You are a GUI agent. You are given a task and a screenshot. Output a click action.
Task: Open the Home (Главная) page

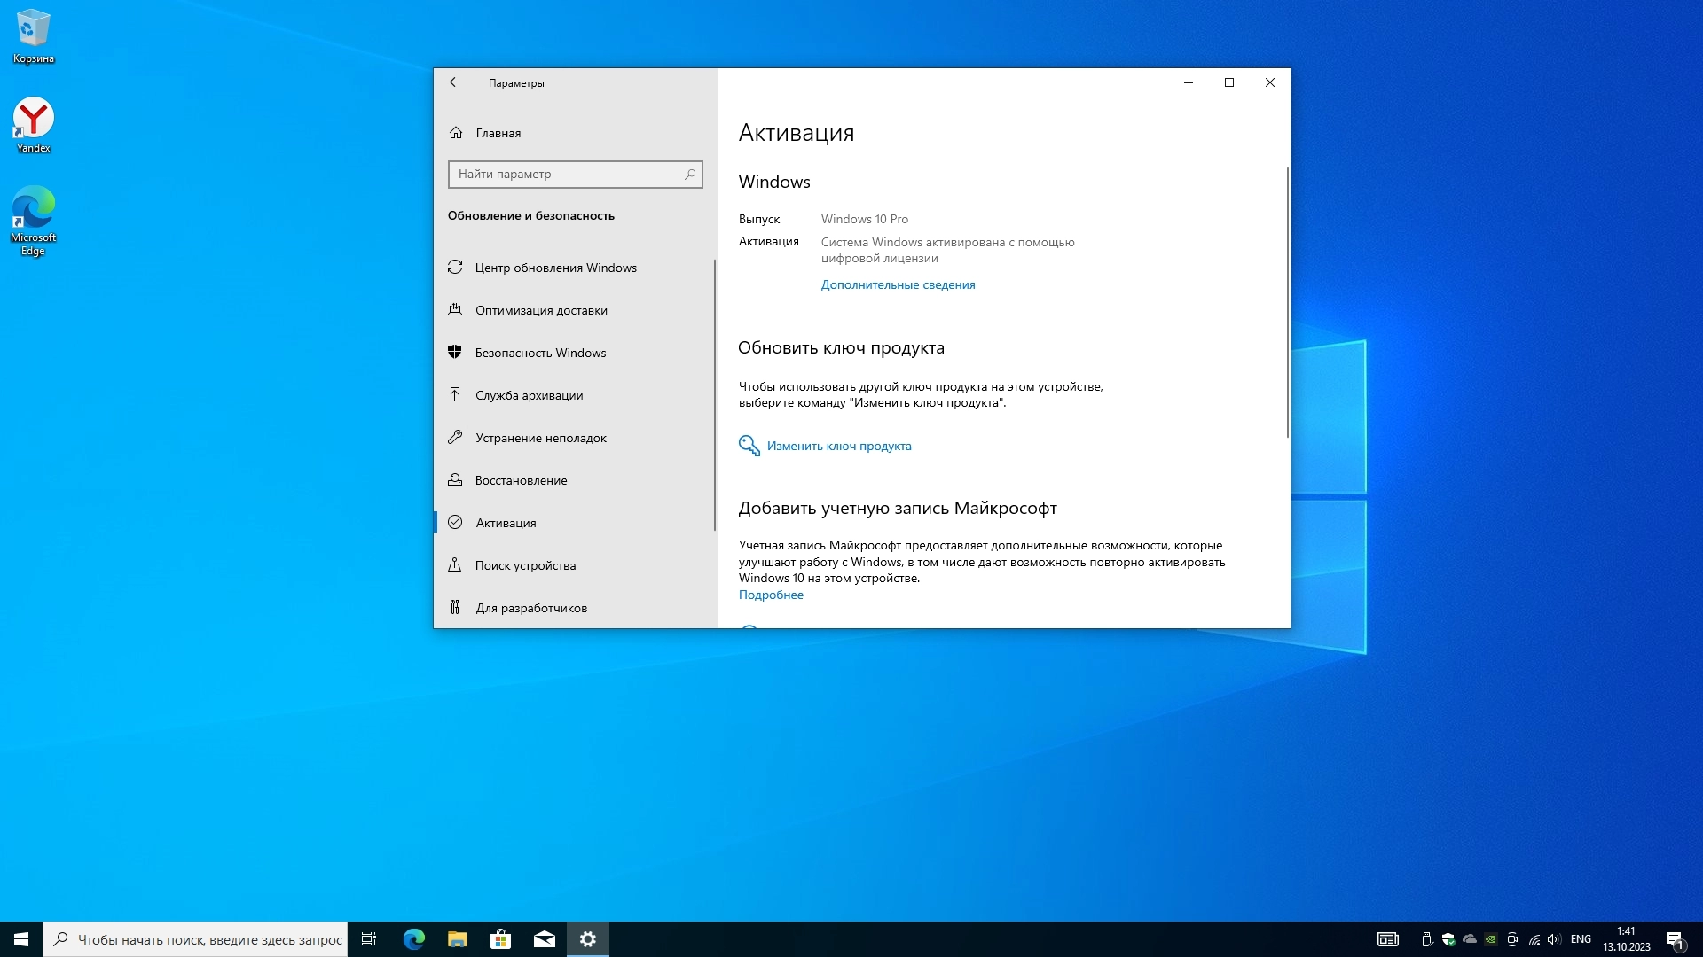pyautogui.click(x=498, y=133)
